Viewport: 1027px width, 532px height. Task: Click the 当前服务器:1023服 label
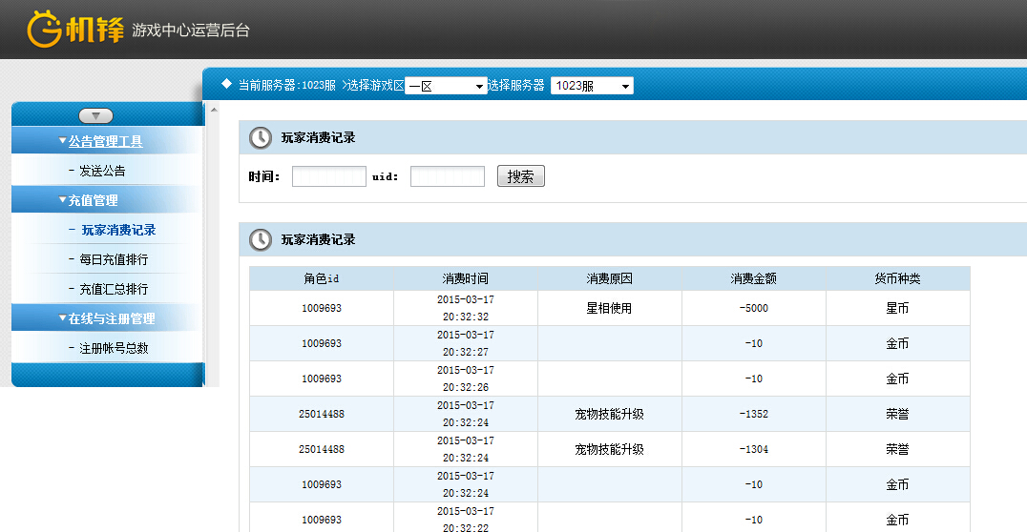click(287, 85)
